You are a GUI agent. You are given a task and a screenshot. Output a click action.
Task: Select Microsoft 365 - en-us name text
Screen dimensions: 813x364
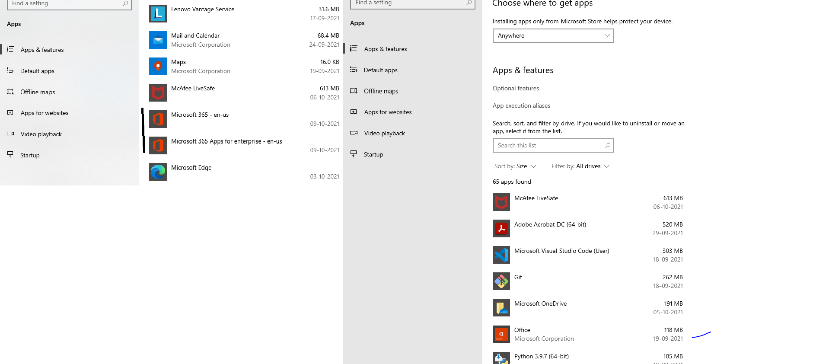(200, 115)
